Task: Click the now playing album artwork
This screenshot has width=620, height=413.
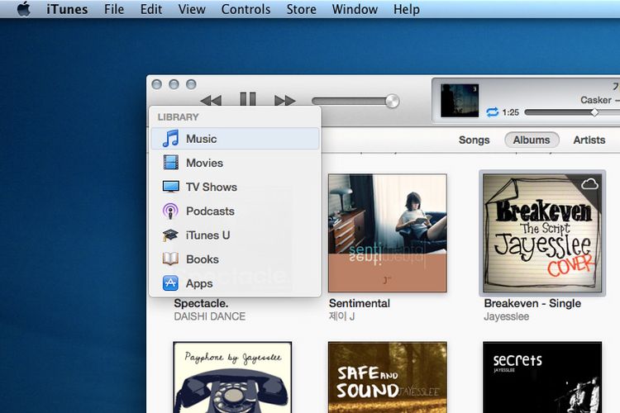Action: 460,101
